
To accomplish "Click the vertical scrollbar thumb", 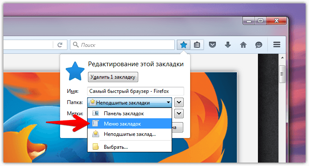I will click(282, 74).
